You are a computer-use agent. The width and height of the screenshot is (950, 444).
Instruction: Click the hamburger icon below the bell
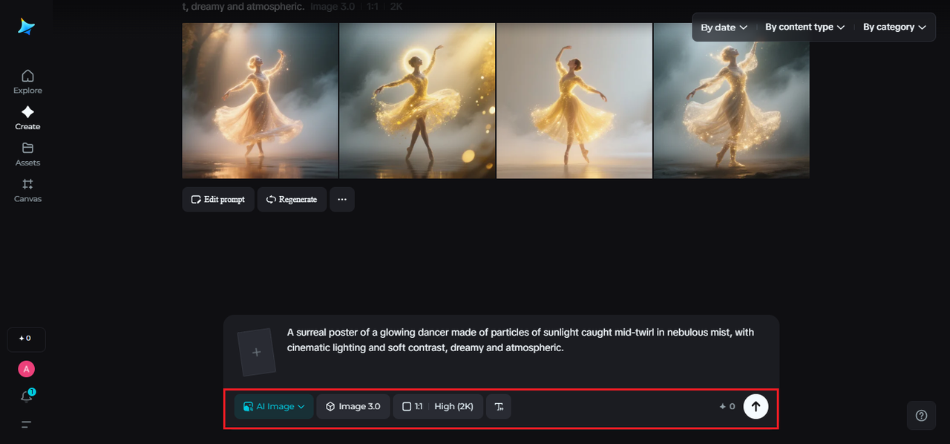[25, 424]
